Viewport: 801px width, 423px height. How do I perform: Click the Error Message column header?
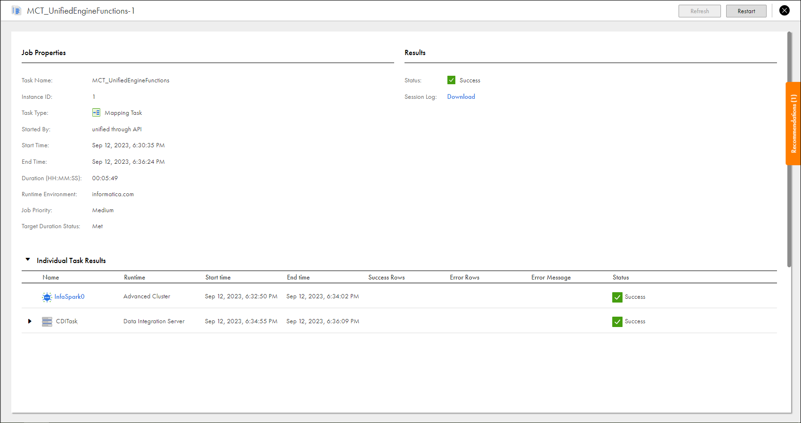[551, 277]
